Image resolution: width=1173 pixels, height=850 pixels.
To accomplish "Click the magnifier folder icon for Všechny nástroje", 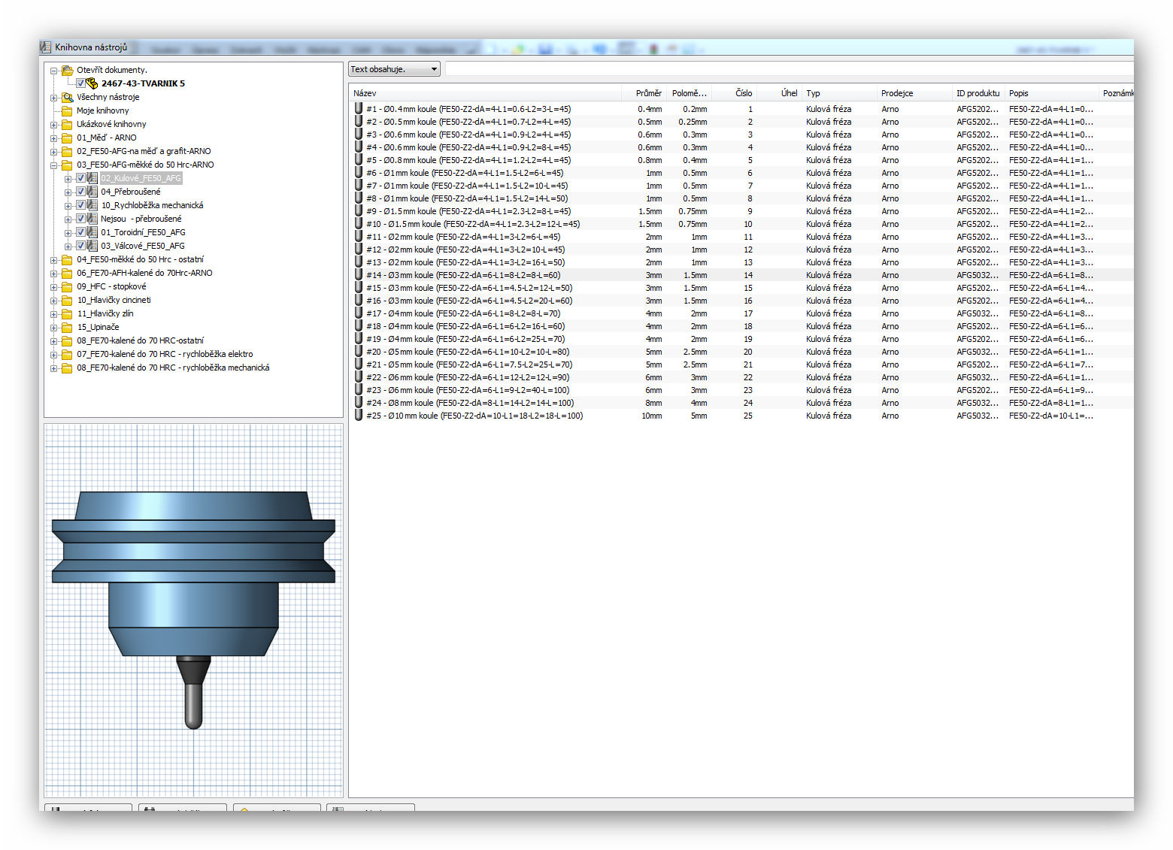I will click(67, 97).
